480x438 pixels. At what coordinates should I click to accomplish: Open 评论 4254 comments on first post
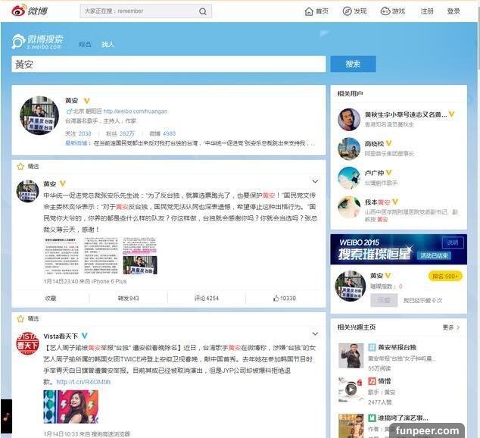click(x=207, y=299)
